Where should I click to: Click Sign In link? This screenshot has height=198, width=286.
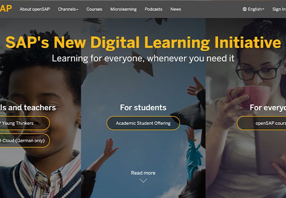(x=279, y=9)
